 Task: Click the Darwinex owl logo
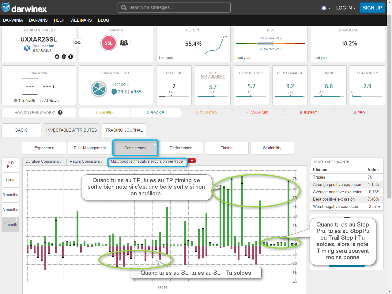6,8
